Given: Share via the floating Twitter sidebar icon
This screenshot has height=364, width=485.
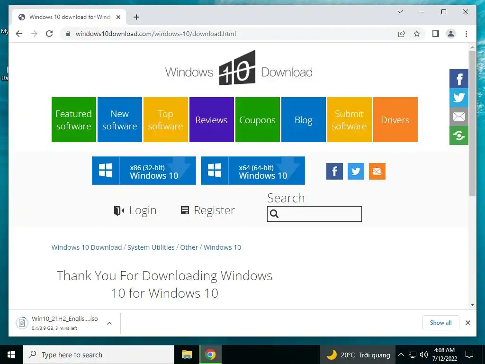Looking at the screenshot, I should 458,98.
